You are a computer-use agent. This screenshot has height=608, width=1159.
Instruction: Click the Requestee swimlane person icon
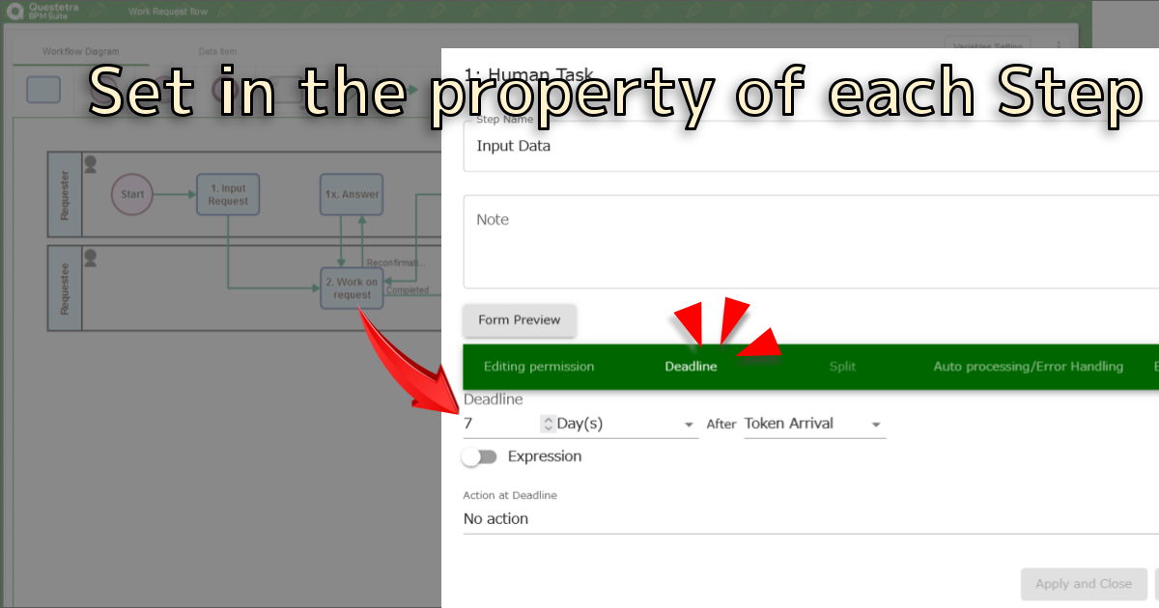point(90,258)
